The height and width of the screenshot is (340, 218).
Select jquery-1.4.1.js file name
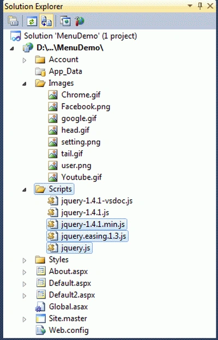click(x=85, y=213)
